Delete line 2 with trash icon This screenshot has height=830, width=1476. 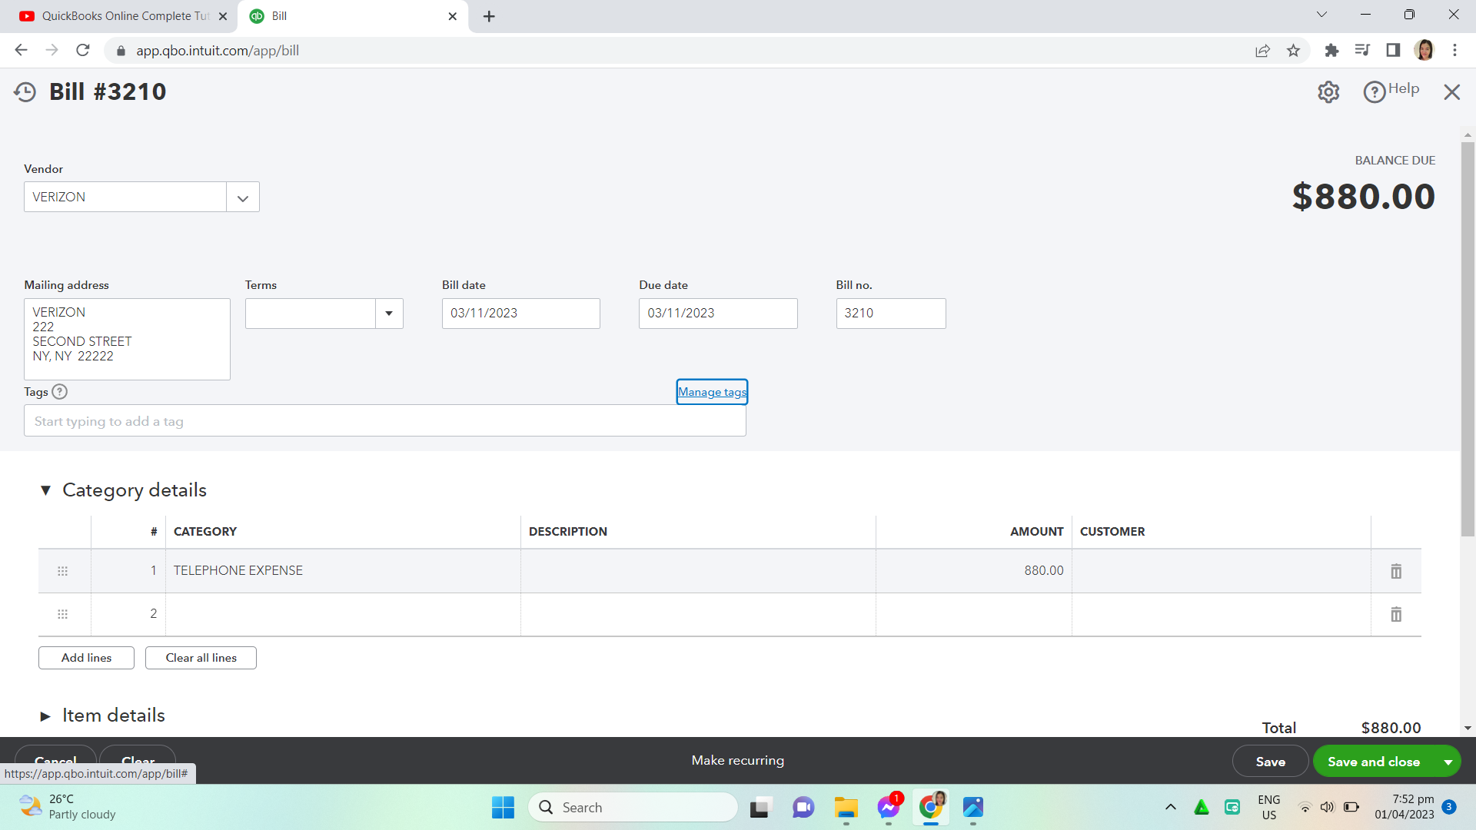(1396, 614)
